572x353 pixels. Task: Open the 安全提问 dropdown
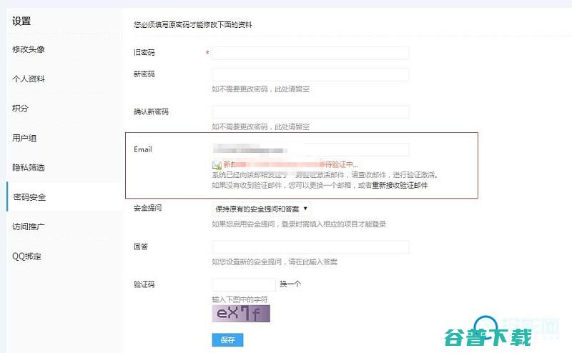click(x=262, y=209)
